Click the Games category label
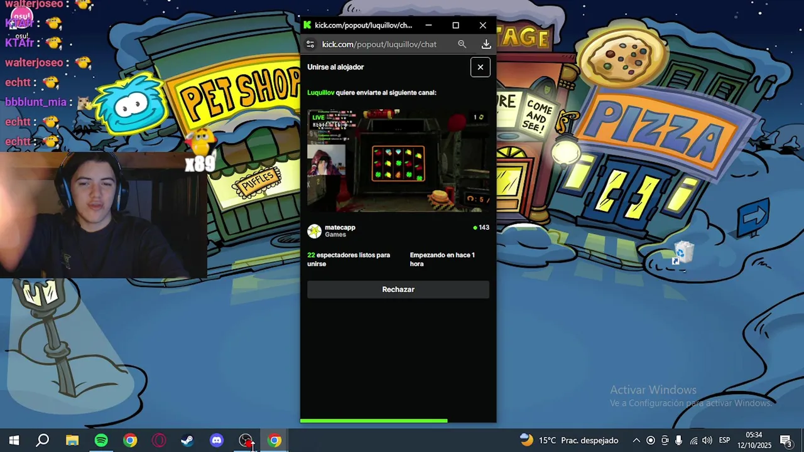This screenshot has width=804, height=452. 335,235
